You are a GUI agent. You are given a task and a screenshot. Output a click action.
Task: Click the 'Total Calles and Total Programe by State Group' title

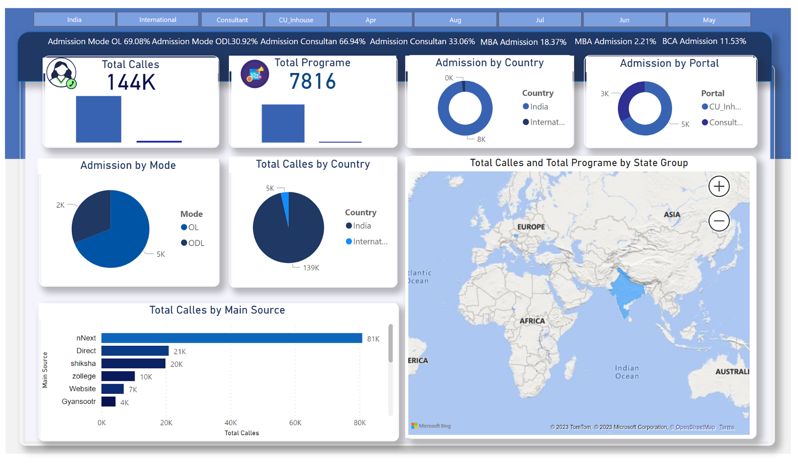coord(579,163)
